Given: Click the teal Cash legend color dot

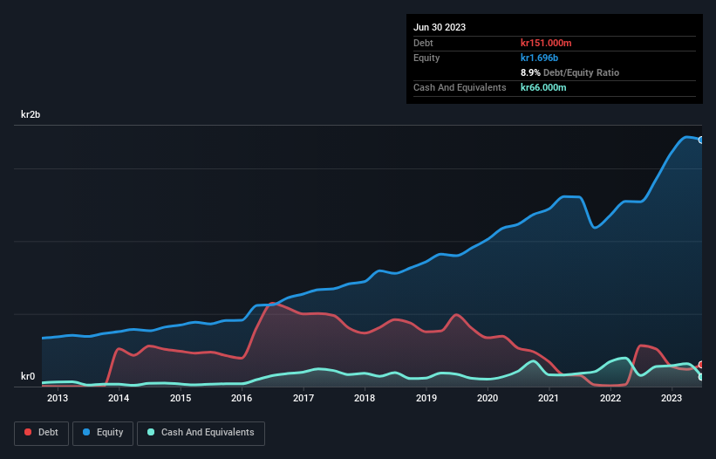Looking at the screenshot, I should tap(151, 432).
